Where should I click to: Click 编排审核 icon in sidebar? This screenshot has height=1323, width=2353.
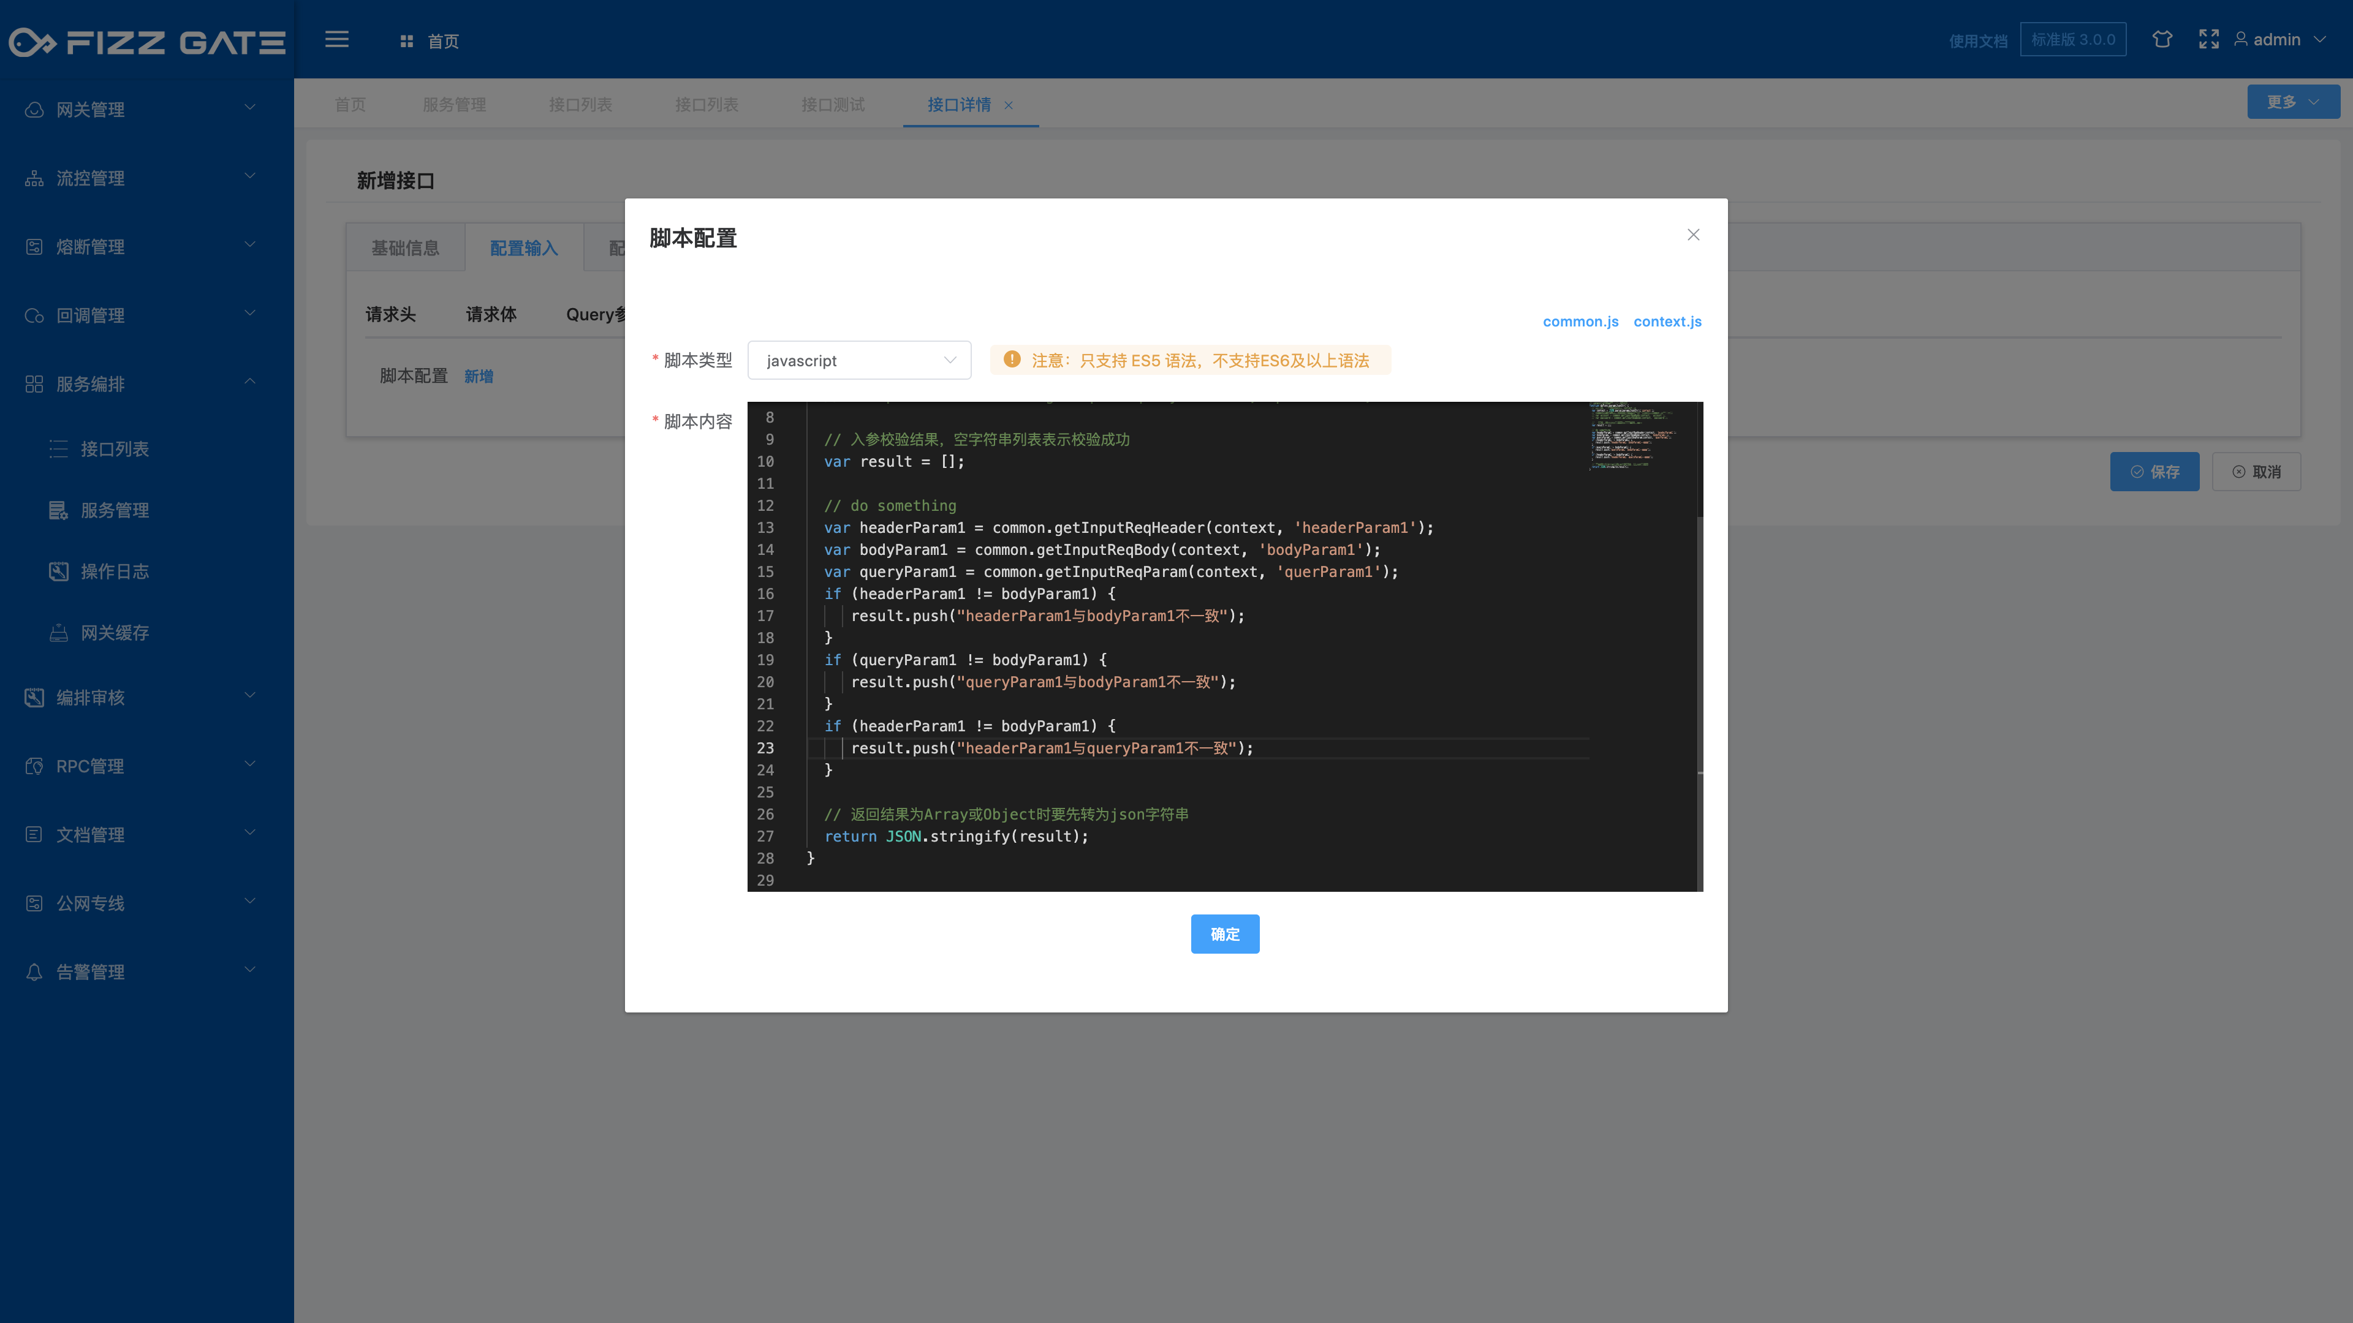34,698
